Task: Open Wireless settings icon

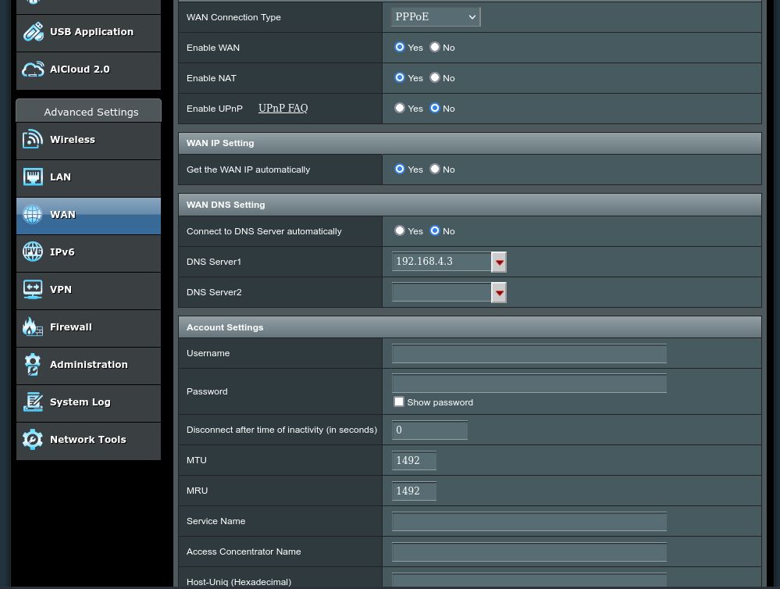Action: pos(33,140)
